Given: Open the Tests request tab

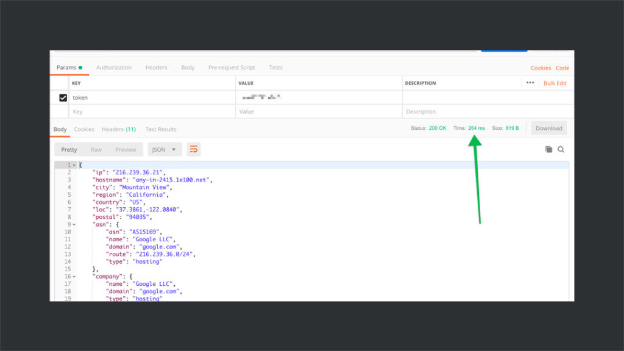Looking at the screenshot, I should [x=275, y=68].
